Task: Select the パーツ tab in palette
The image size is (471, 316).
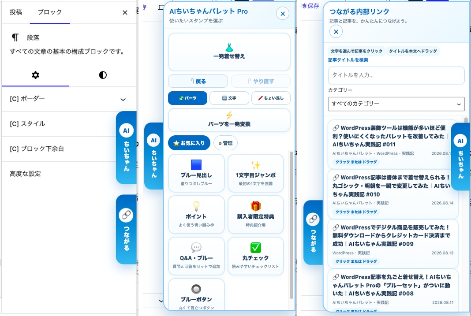Action: click(187, 98)
